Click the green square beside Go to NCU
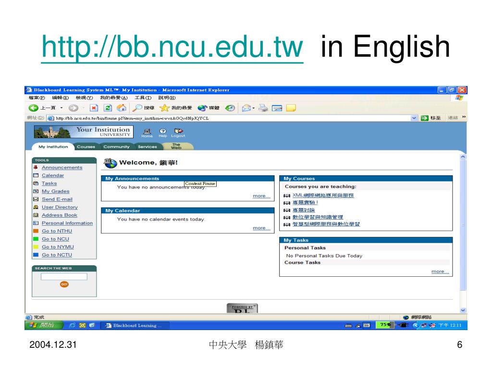The width and height of the screenshot is (492, 369). pos(36,239)
